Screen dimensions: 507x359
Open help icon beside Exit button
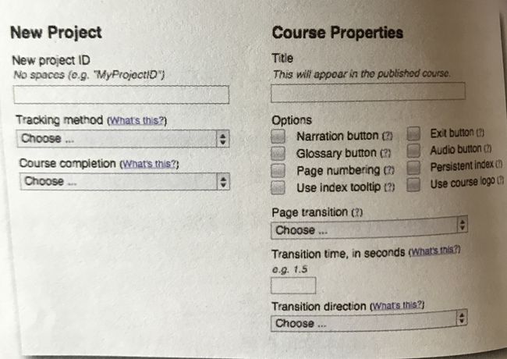point(480,133)
